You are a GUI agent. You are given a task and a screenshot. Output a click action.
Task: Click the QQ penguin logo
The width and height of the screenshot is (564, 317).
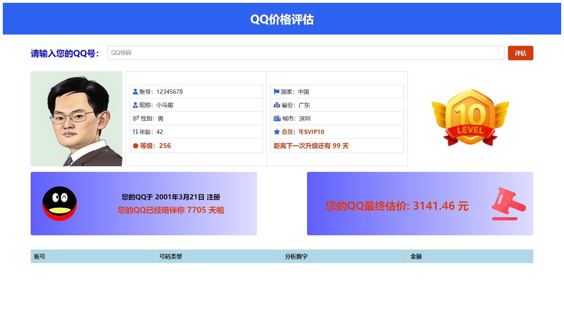(60, 204)
